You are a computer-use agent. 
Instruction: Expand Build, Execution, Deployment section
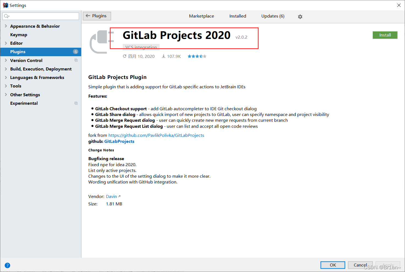point(6,69)
